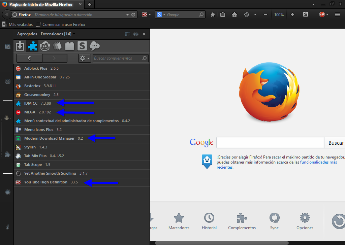Focus the Google toolbar search box
Viewport: 345px width, 245px height.
(182, 15)
